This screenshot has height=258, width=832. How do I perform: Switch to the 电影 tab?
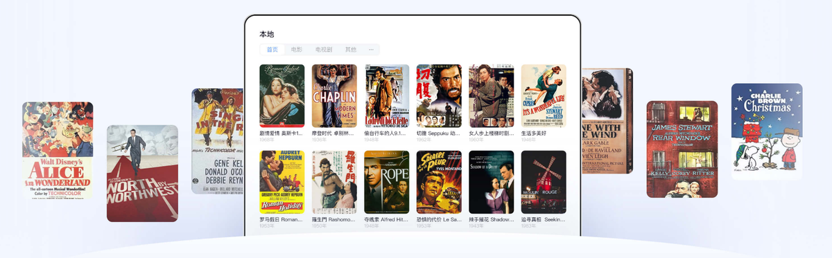click(297, 50)
